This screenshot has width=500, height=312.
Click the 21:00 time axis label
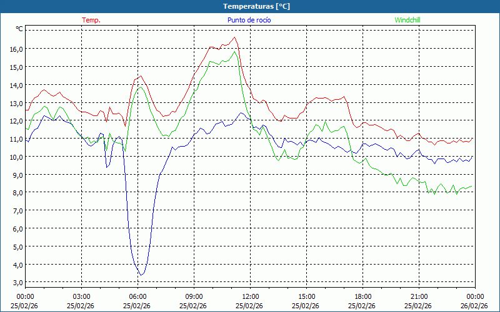click(419, 296)
